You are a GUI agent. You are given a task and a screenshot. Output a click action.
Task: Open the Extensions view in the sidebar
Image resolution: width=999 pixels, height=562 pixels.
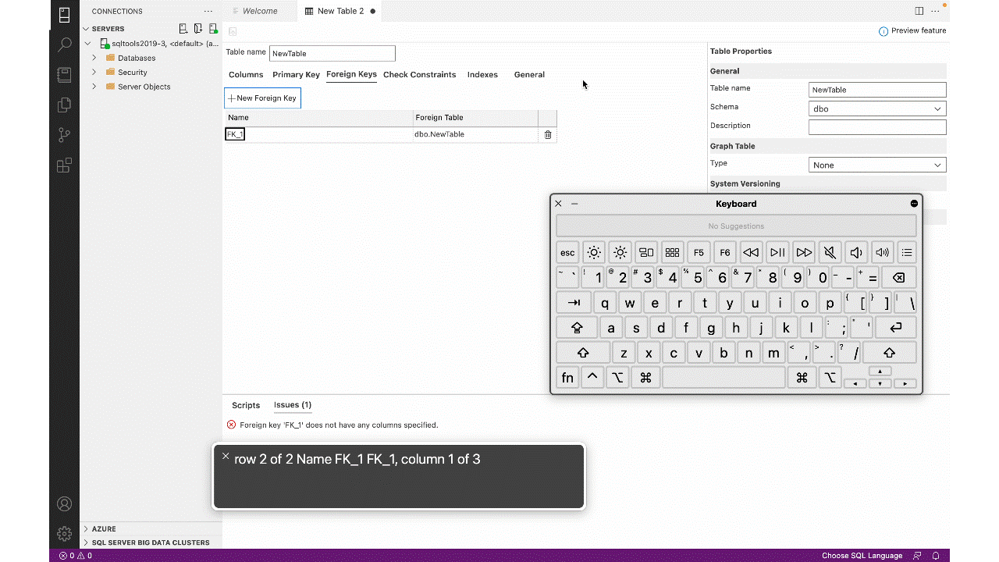64,165
